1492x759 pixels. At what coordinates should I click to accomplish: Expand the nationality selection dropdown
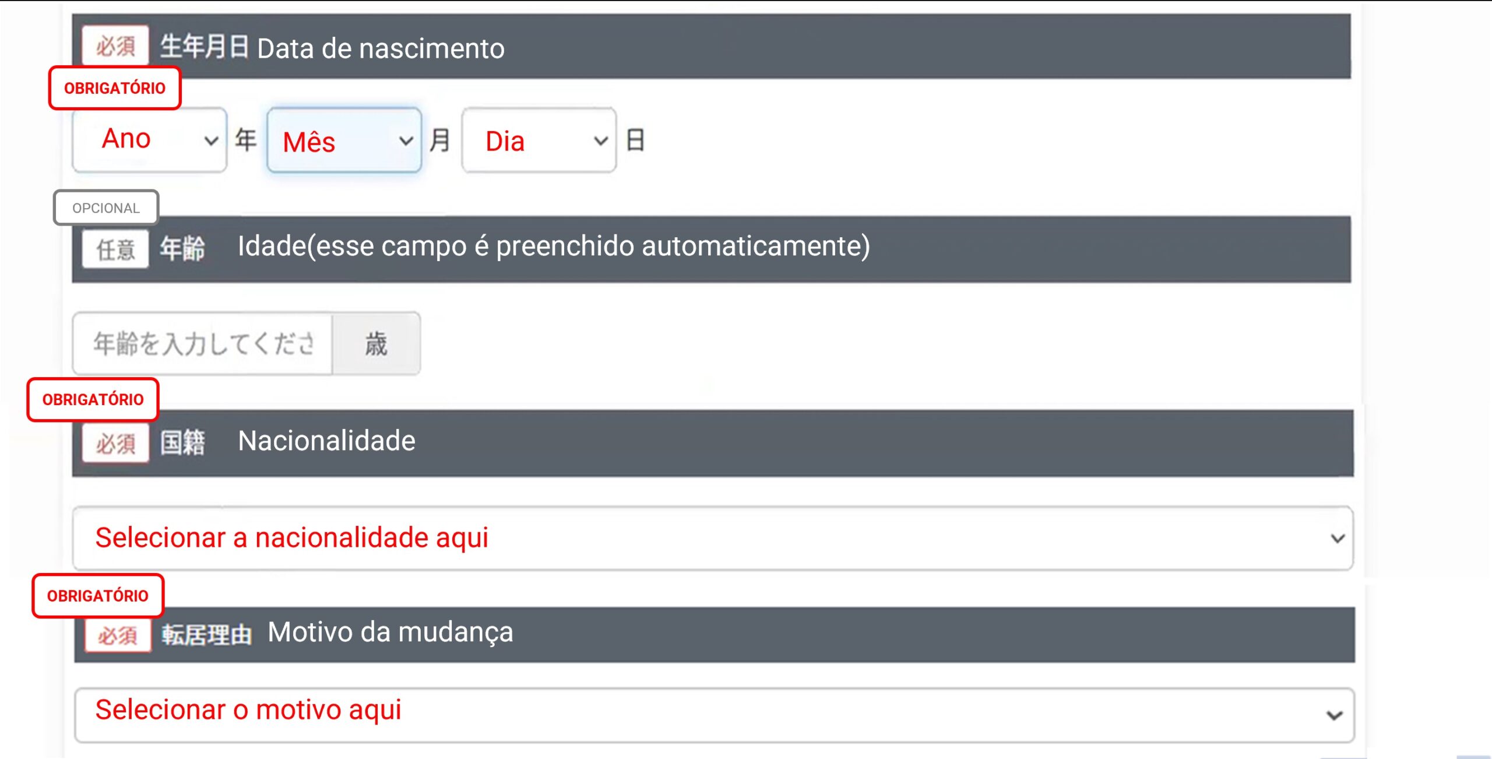[x=712, y=537]
